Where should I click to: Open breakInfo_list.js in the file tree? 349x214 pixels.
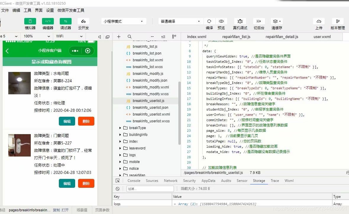145,47
